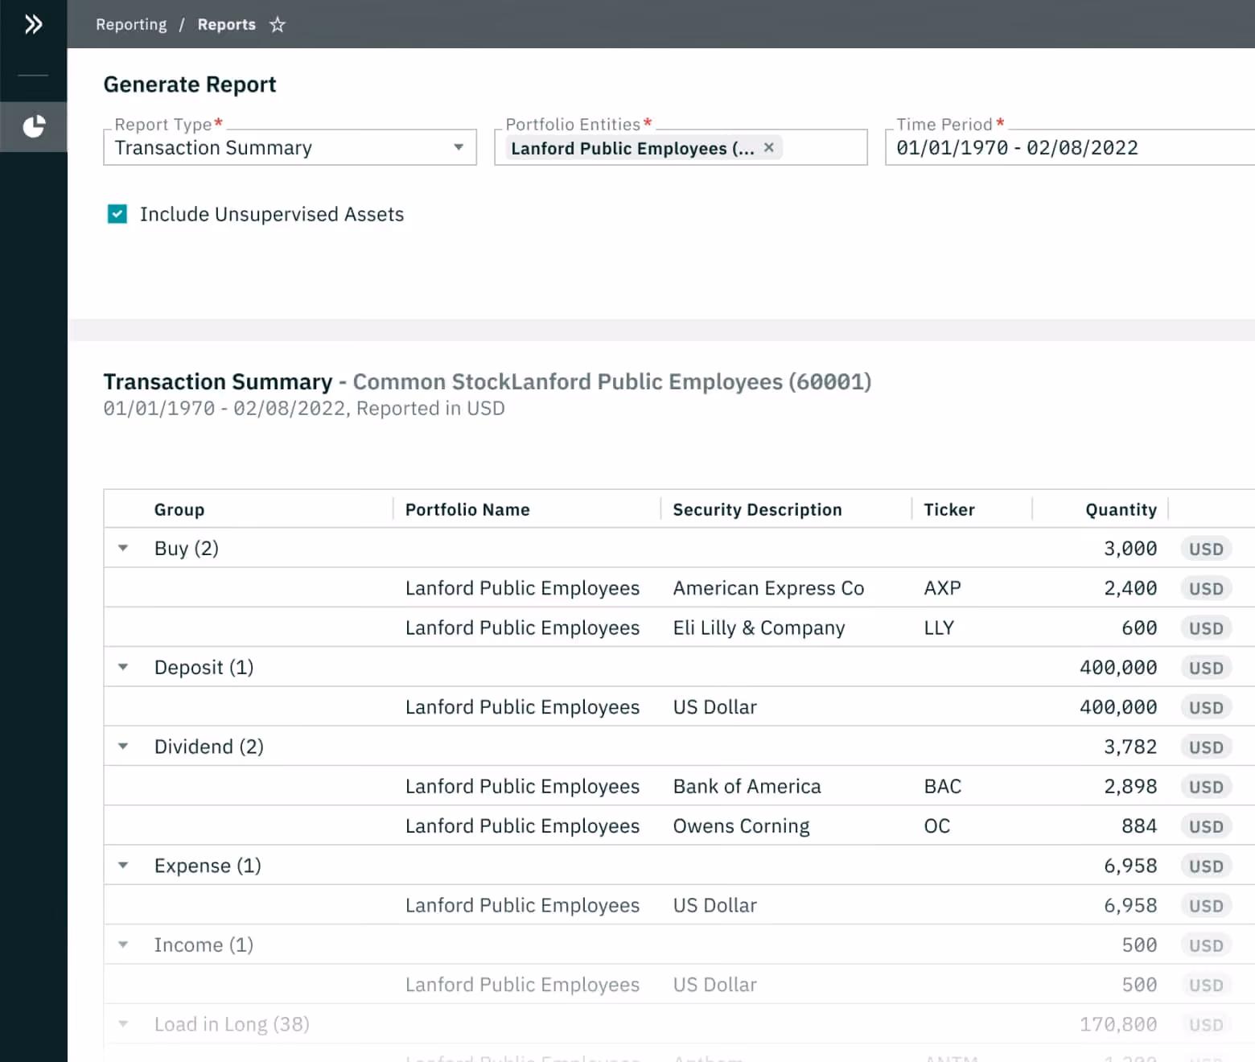Collapse the Deposit (1) group
This screenshot has height=1062, width=1255.
coord(123,667)
